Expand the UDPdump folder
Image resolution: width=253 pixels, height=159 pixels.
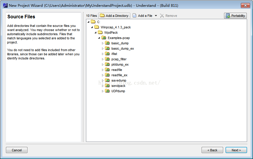pyautogui.click(x=103, y=91)
